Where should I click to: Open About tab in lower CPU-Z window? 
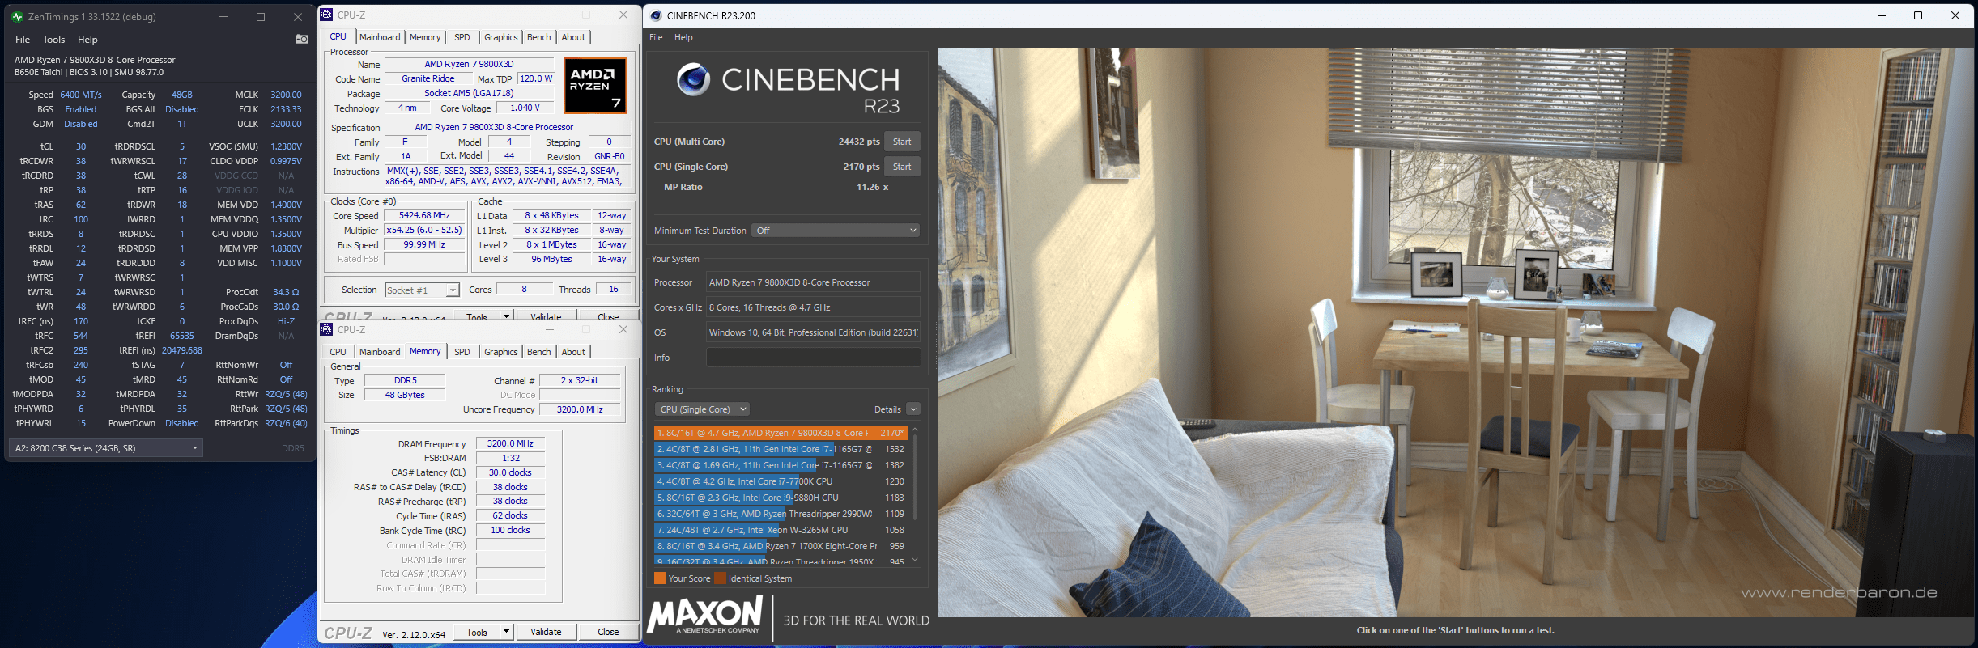pos(573,352)
